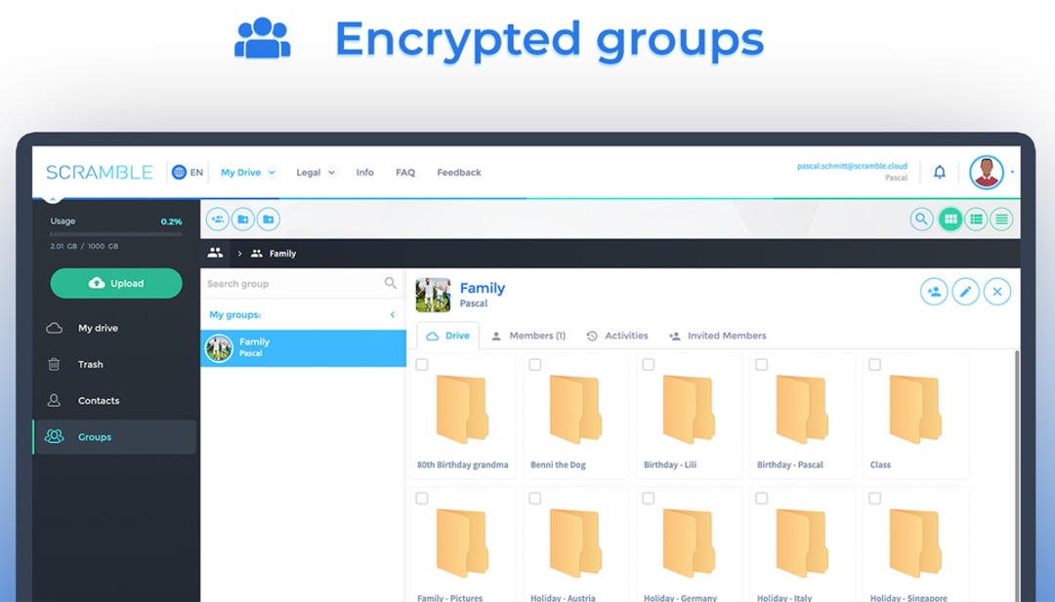
Task: Check the Family - Pictures folder checkbox
Action: (x=422, y=499)
